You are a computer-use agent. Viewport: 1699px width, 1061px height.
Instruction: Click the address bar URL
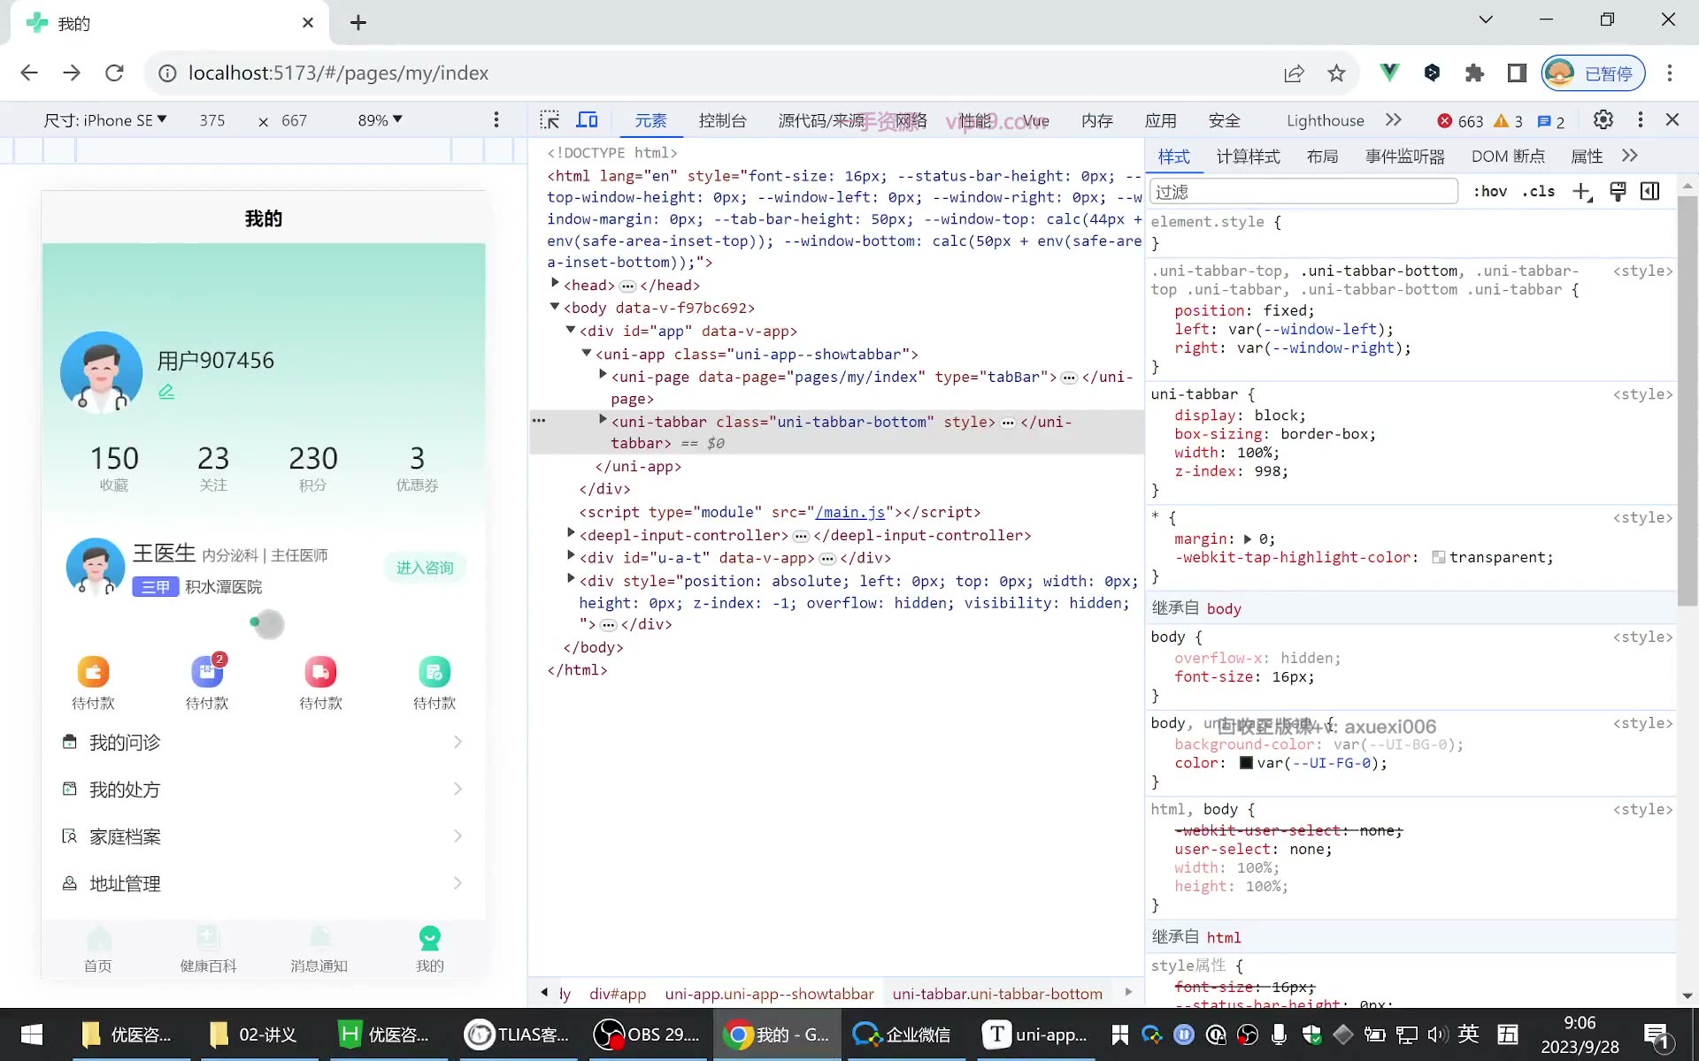(338, 73)
